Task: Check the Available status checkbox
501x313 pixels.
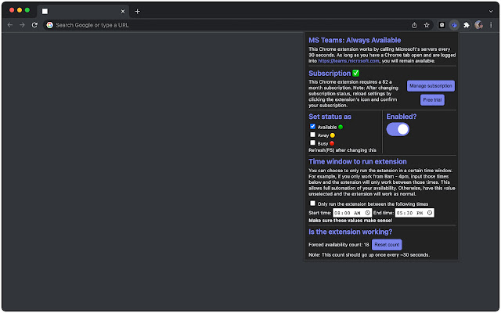Action: (312, 127)
